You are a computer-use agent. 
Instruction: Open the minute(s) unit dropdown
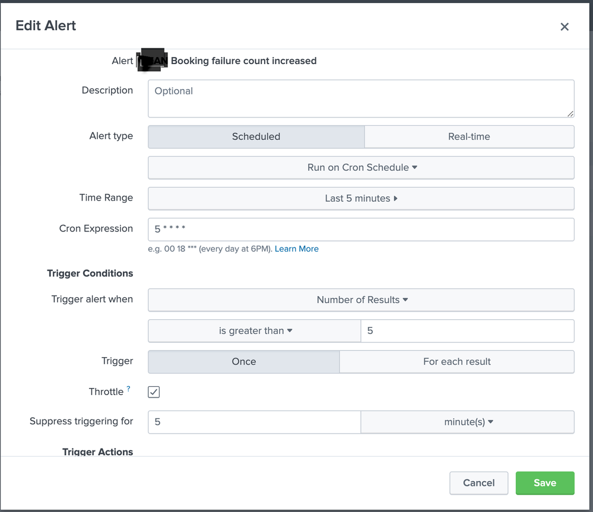468,422
